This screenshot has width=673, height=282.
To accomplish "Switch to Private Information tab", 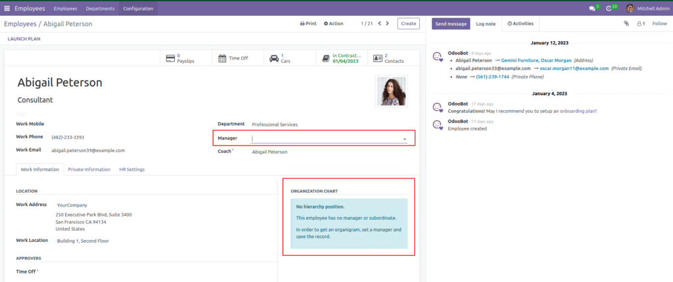I will point(89,169).
